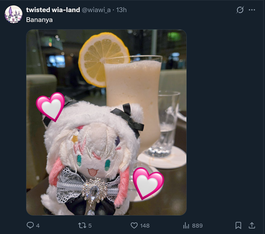Click the lemon slice in the photo
The width and height of the screenshot is (265, 234).
pyautogui.click(x=103, y=59)
